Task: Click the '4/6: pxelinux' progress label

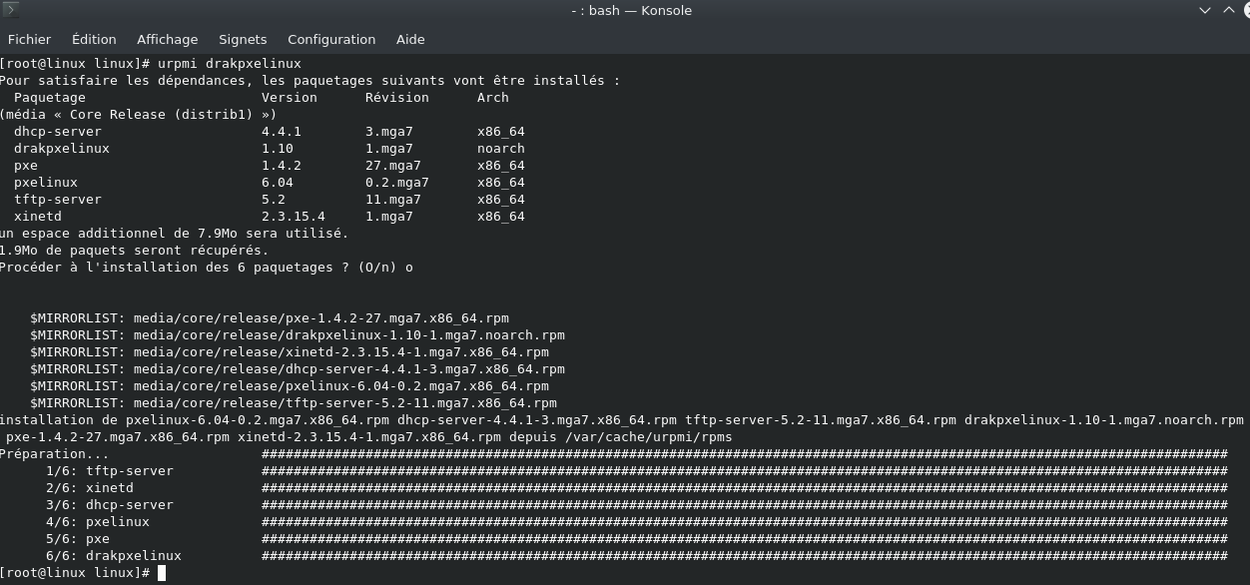Action: point(97,521)
